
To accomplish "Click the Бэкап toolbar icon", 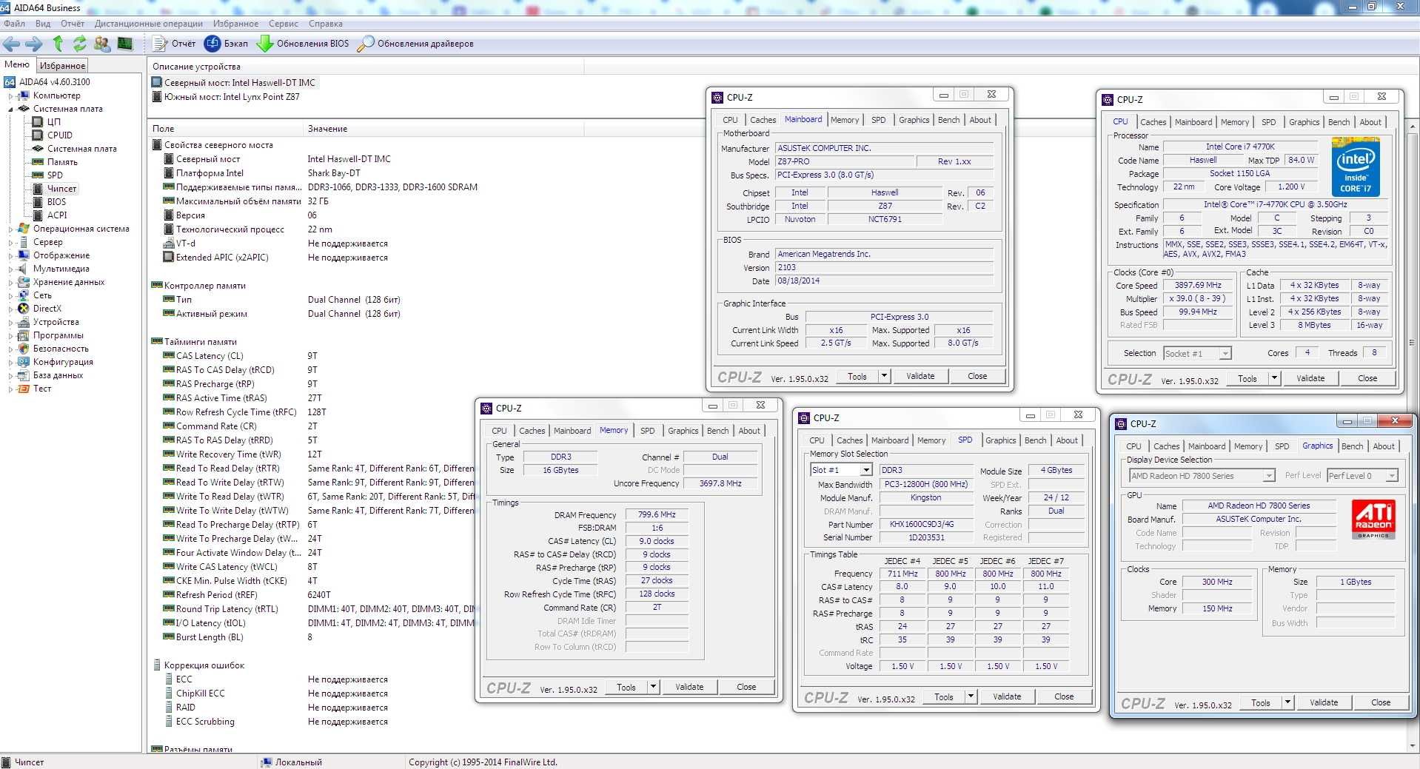I will tap(212, 44).
